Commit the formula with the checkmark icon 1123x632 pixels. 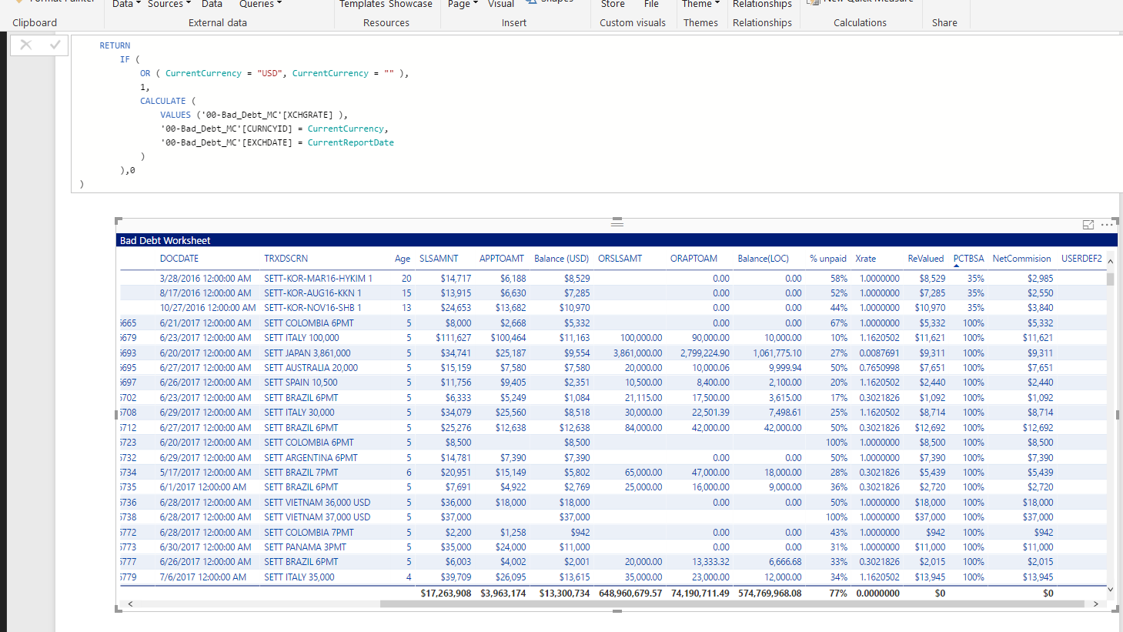pyautogui.click(x=55, y=45)
